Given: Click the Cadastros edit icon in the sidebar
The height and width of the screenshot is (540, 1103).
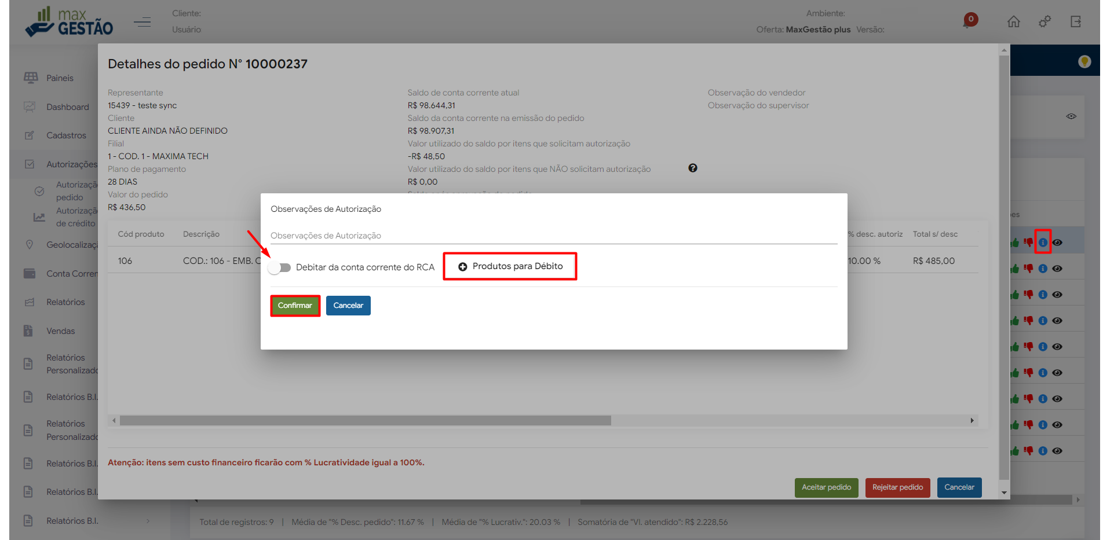Looking at the screenshot, I should pyautogui.click(x=30, y=135).
